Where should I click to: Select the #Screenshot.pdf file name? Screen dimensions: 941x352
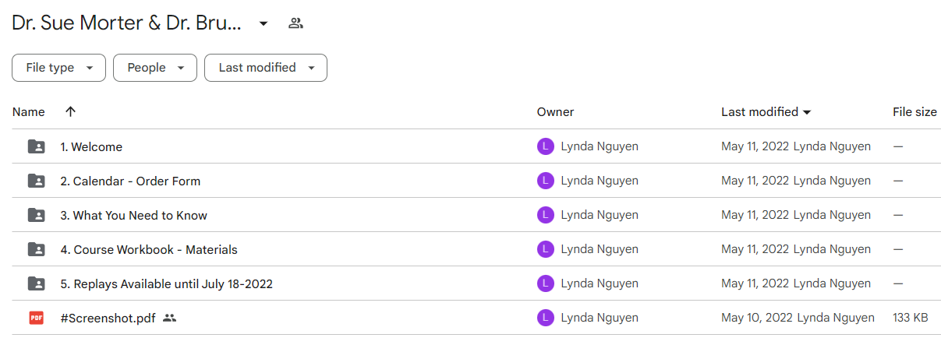(108, 319)
